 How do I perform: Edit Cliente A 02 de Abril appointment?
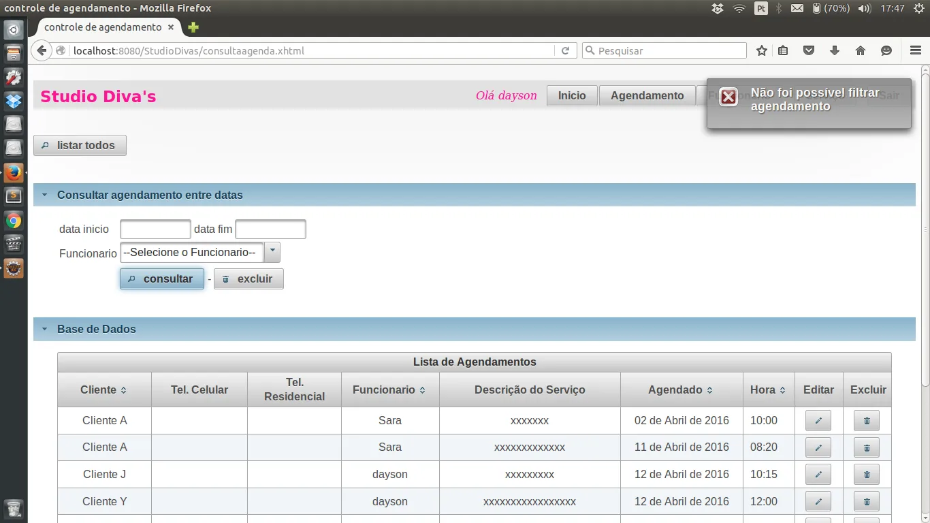tap(818, 421)
